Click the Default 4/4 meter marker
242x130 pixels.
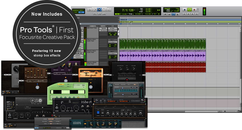coord(124,20)
